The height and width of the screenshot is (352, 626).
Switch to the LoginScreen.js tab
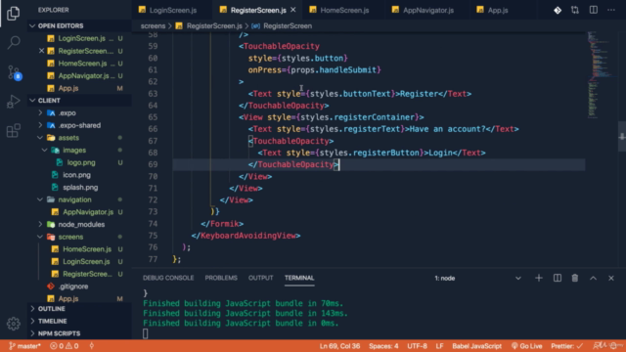[x=172, y=10]
